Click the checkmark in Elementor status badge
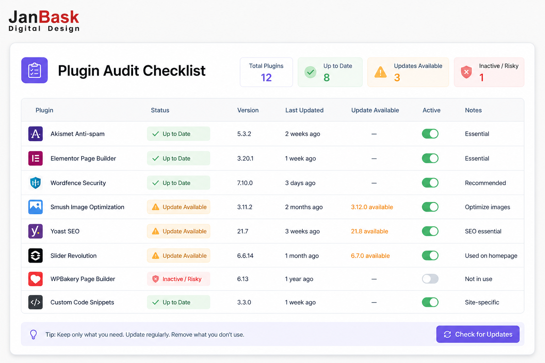 tap(155, 158)
